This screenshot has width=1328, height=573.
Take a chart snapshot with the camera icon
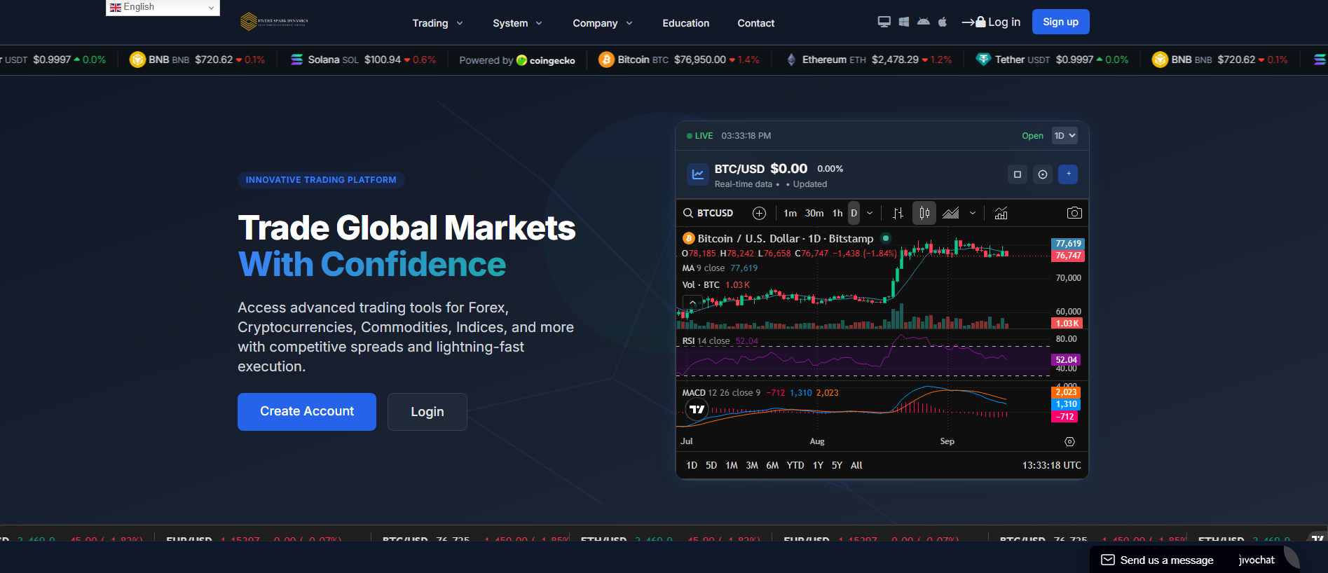click(1074, 213)
